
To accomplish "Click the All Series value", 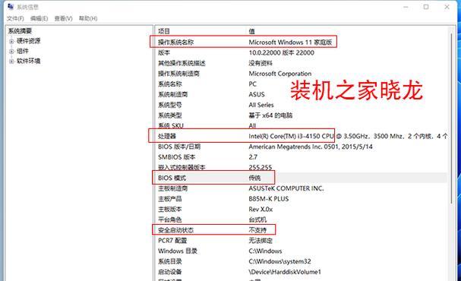I will pyautogui.click(x=261, y=105).
